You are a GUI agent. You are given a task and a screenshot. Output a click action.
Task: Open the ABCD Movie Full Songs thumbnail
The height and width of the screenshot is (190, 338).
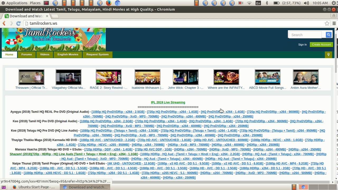pos(267,77)
